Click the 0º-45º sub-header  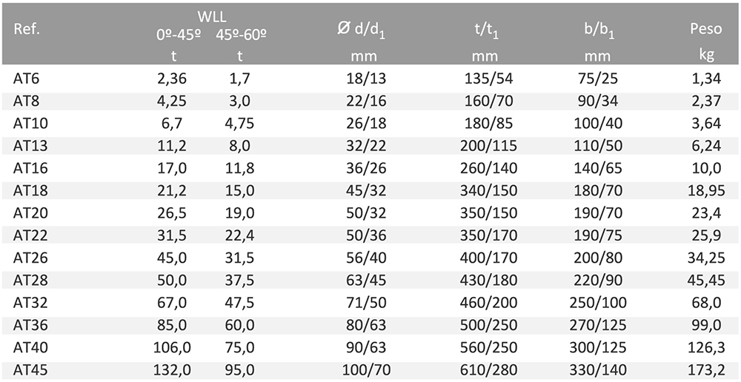[x=179, y=35]
